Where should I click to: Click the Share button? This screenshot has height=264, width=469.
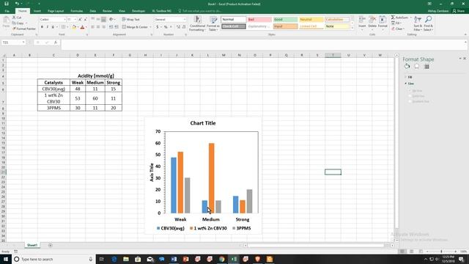click(x=459, y=11)
